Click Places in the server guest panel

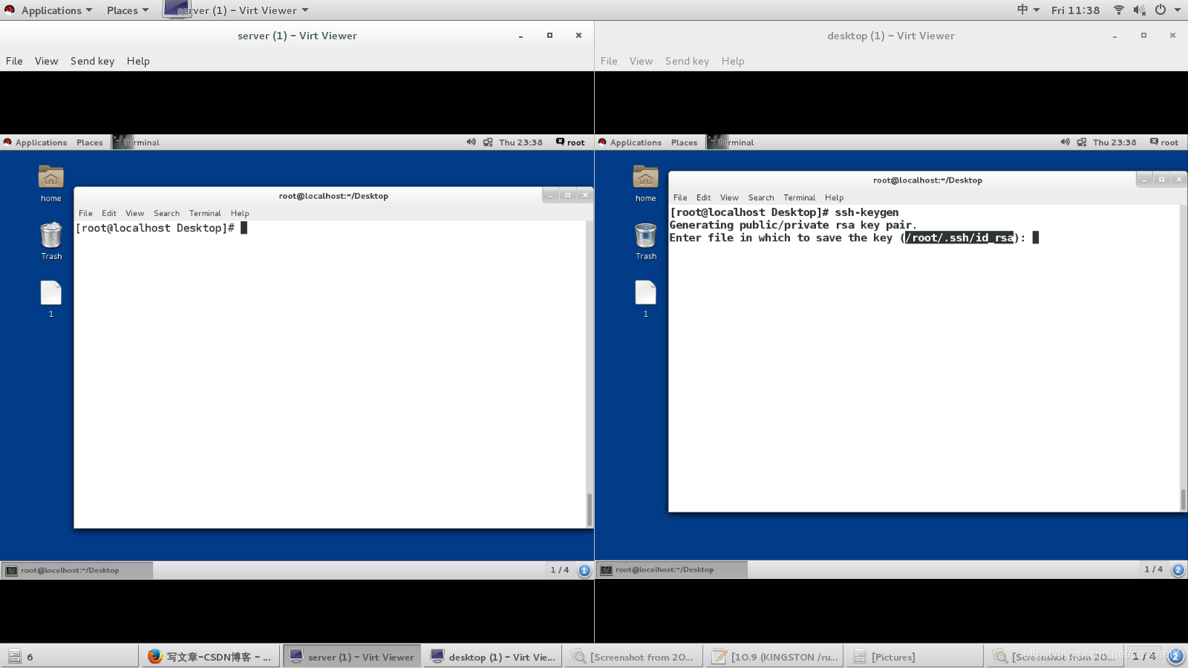pyautogui.click(x=90, y=143)
